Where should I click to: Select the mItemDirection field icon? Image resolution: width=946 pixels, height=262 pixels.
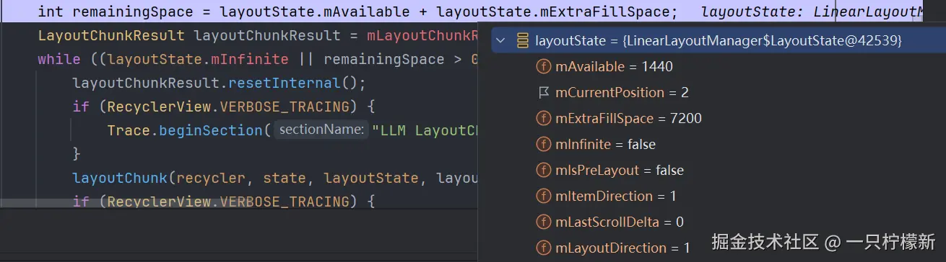(x=543, y=196)
